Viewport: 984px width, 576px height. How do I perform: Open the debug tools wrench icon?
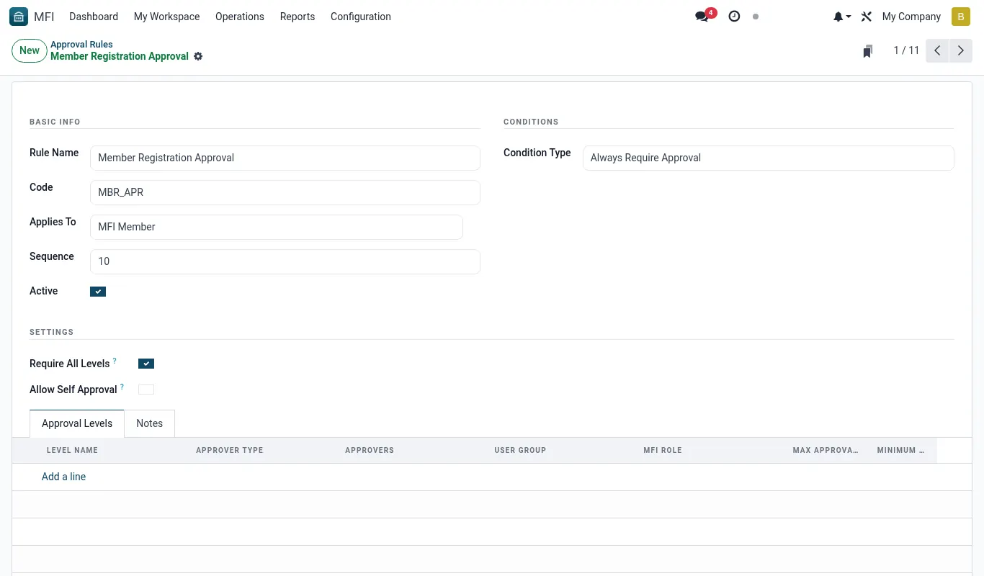(x=867, y=17)
